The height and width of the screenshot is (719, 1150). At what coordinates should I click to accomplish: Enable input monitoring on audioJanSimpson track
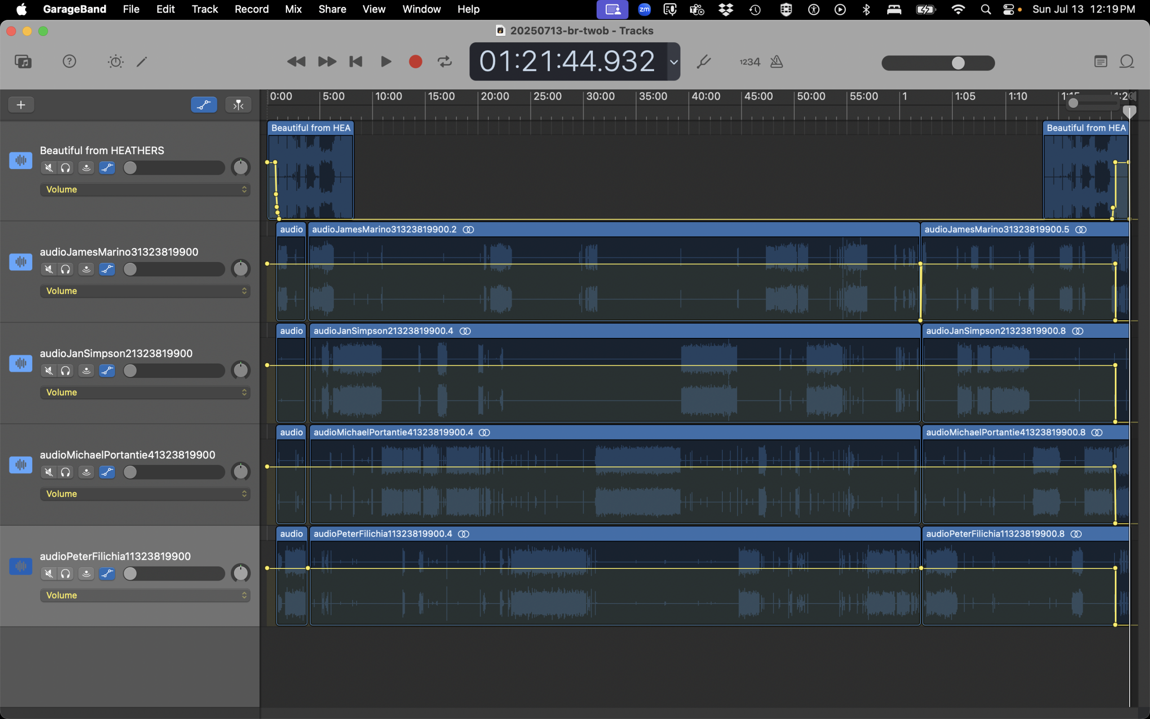pyautogui.click(x=86, y=370)
